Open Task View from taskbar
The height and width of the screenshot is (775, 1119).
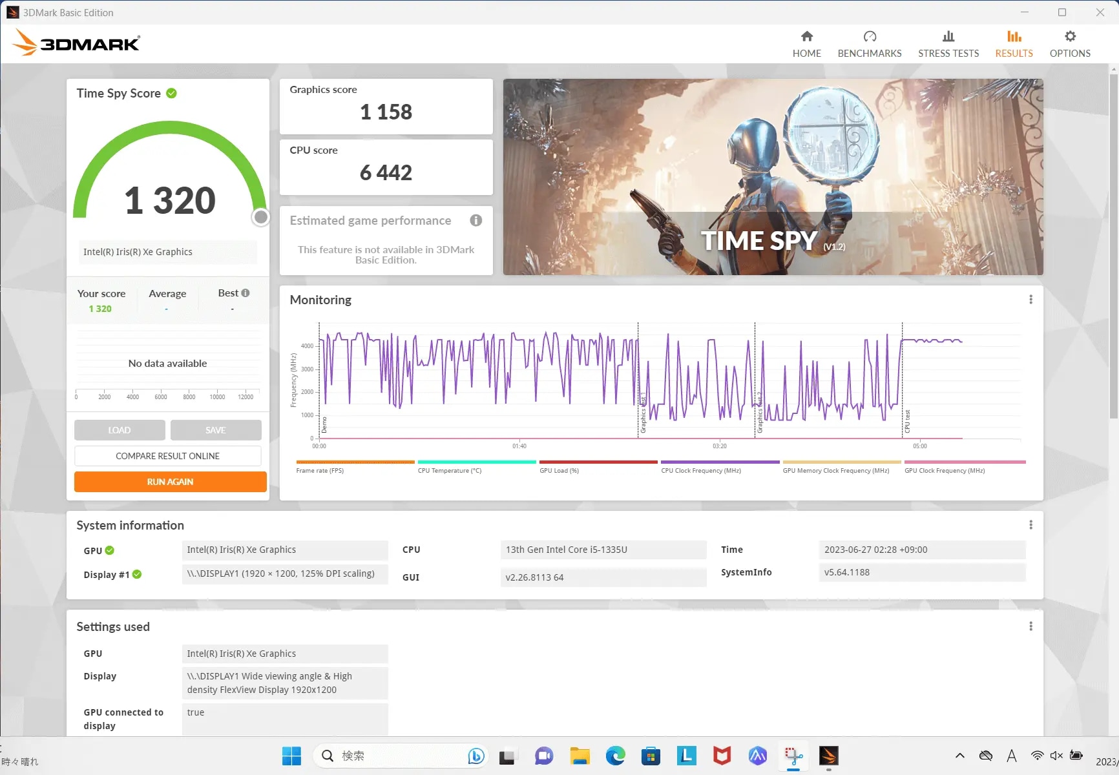pos(508,756)
